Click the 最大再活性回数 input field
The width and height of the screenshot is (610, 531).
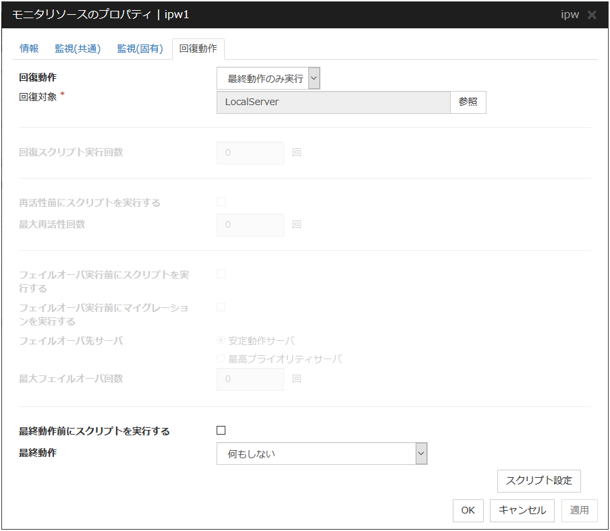point(250,225)
